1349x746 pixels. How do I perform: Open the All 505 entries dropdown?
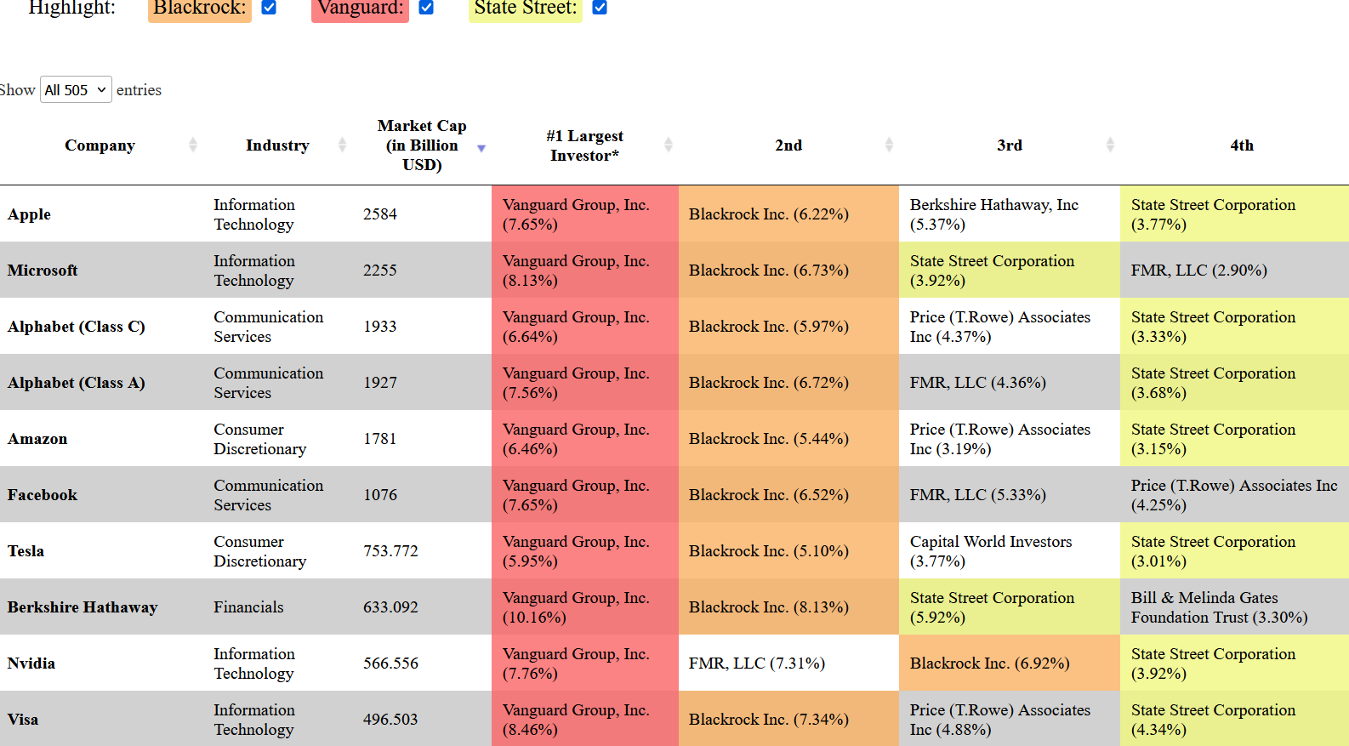pos(76,90)
